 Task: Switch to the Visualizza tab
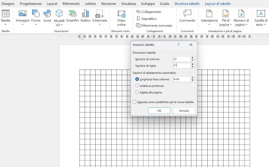(128, 4)
